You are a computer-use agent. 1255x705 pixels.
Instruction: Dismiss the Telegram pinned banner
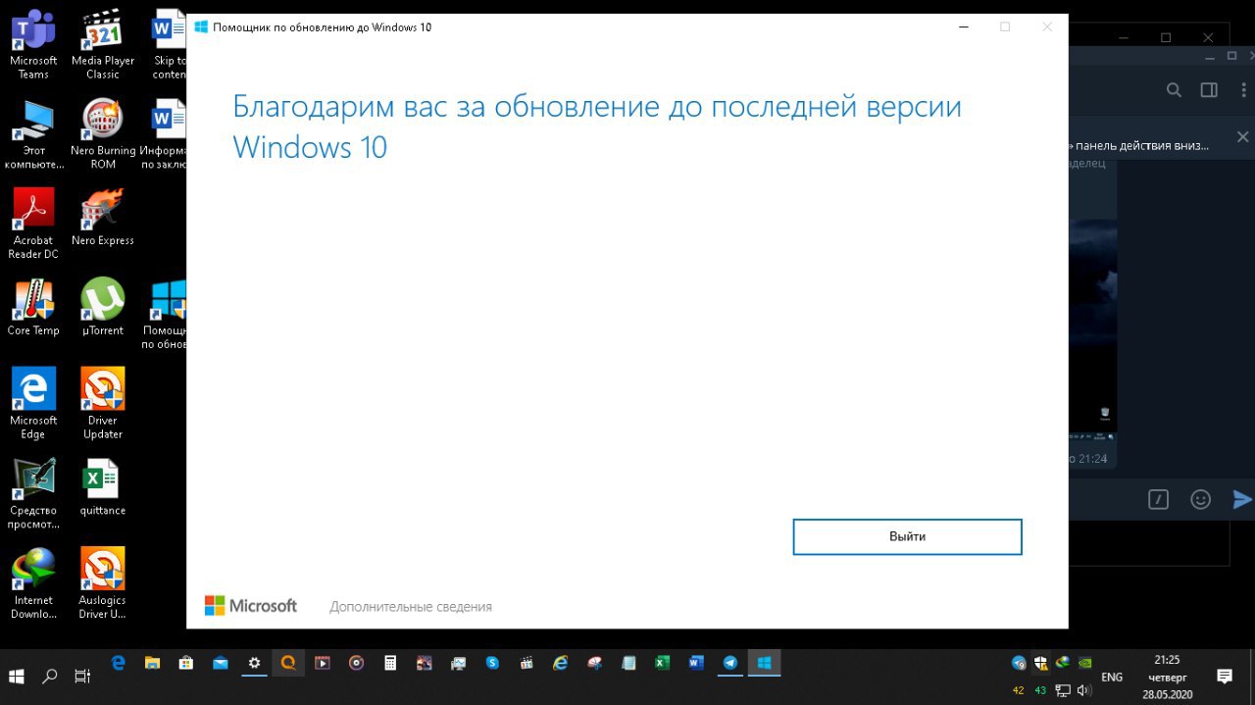[x=1242, y=137]
